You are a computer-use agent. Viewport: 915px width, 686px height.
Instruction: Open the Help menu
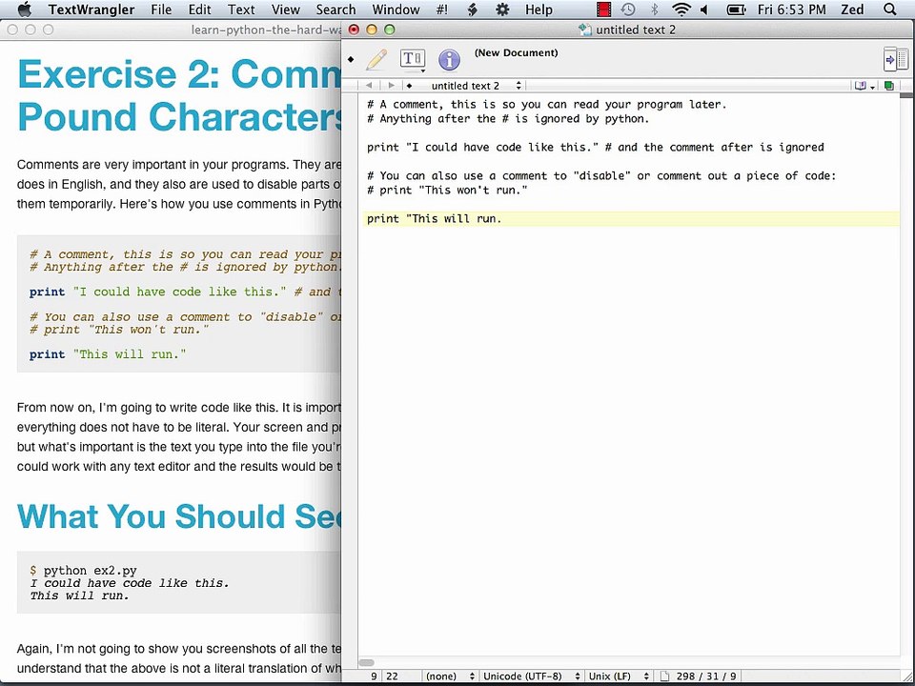[539, 10]
